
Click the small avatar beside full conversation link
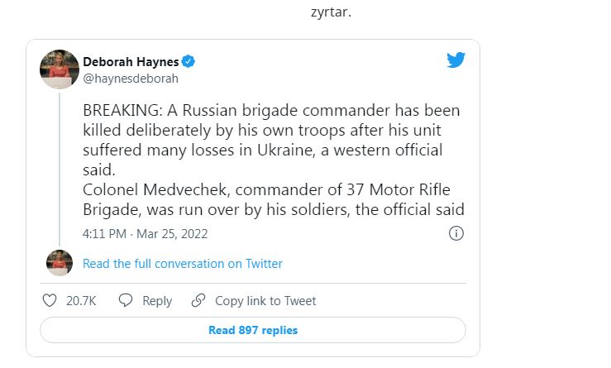(x=60, y=263)
